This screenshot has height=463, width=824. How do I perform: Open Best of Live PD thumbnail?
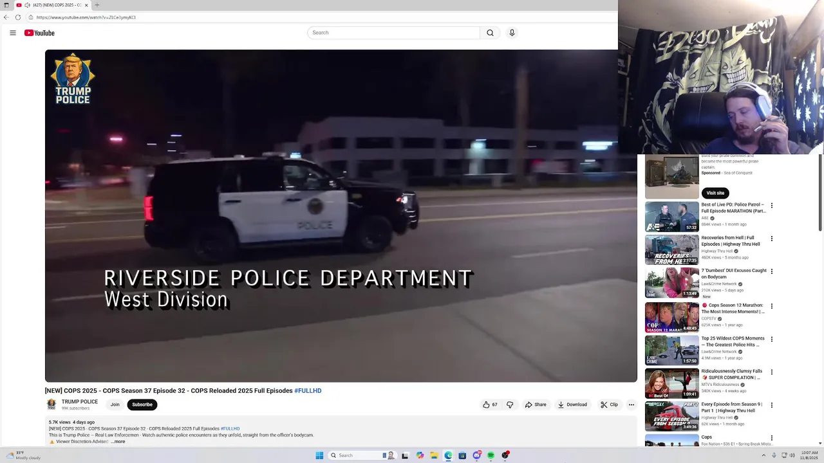click(x=672, y=217)
